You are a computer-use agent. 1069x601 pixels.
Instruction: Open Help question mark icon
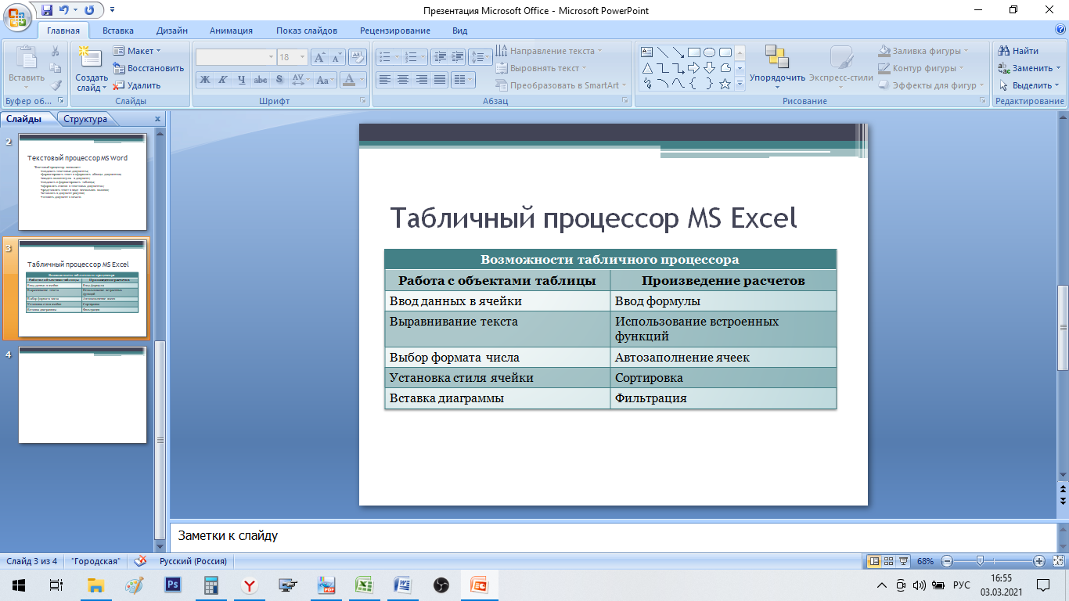coord(1060,30)
